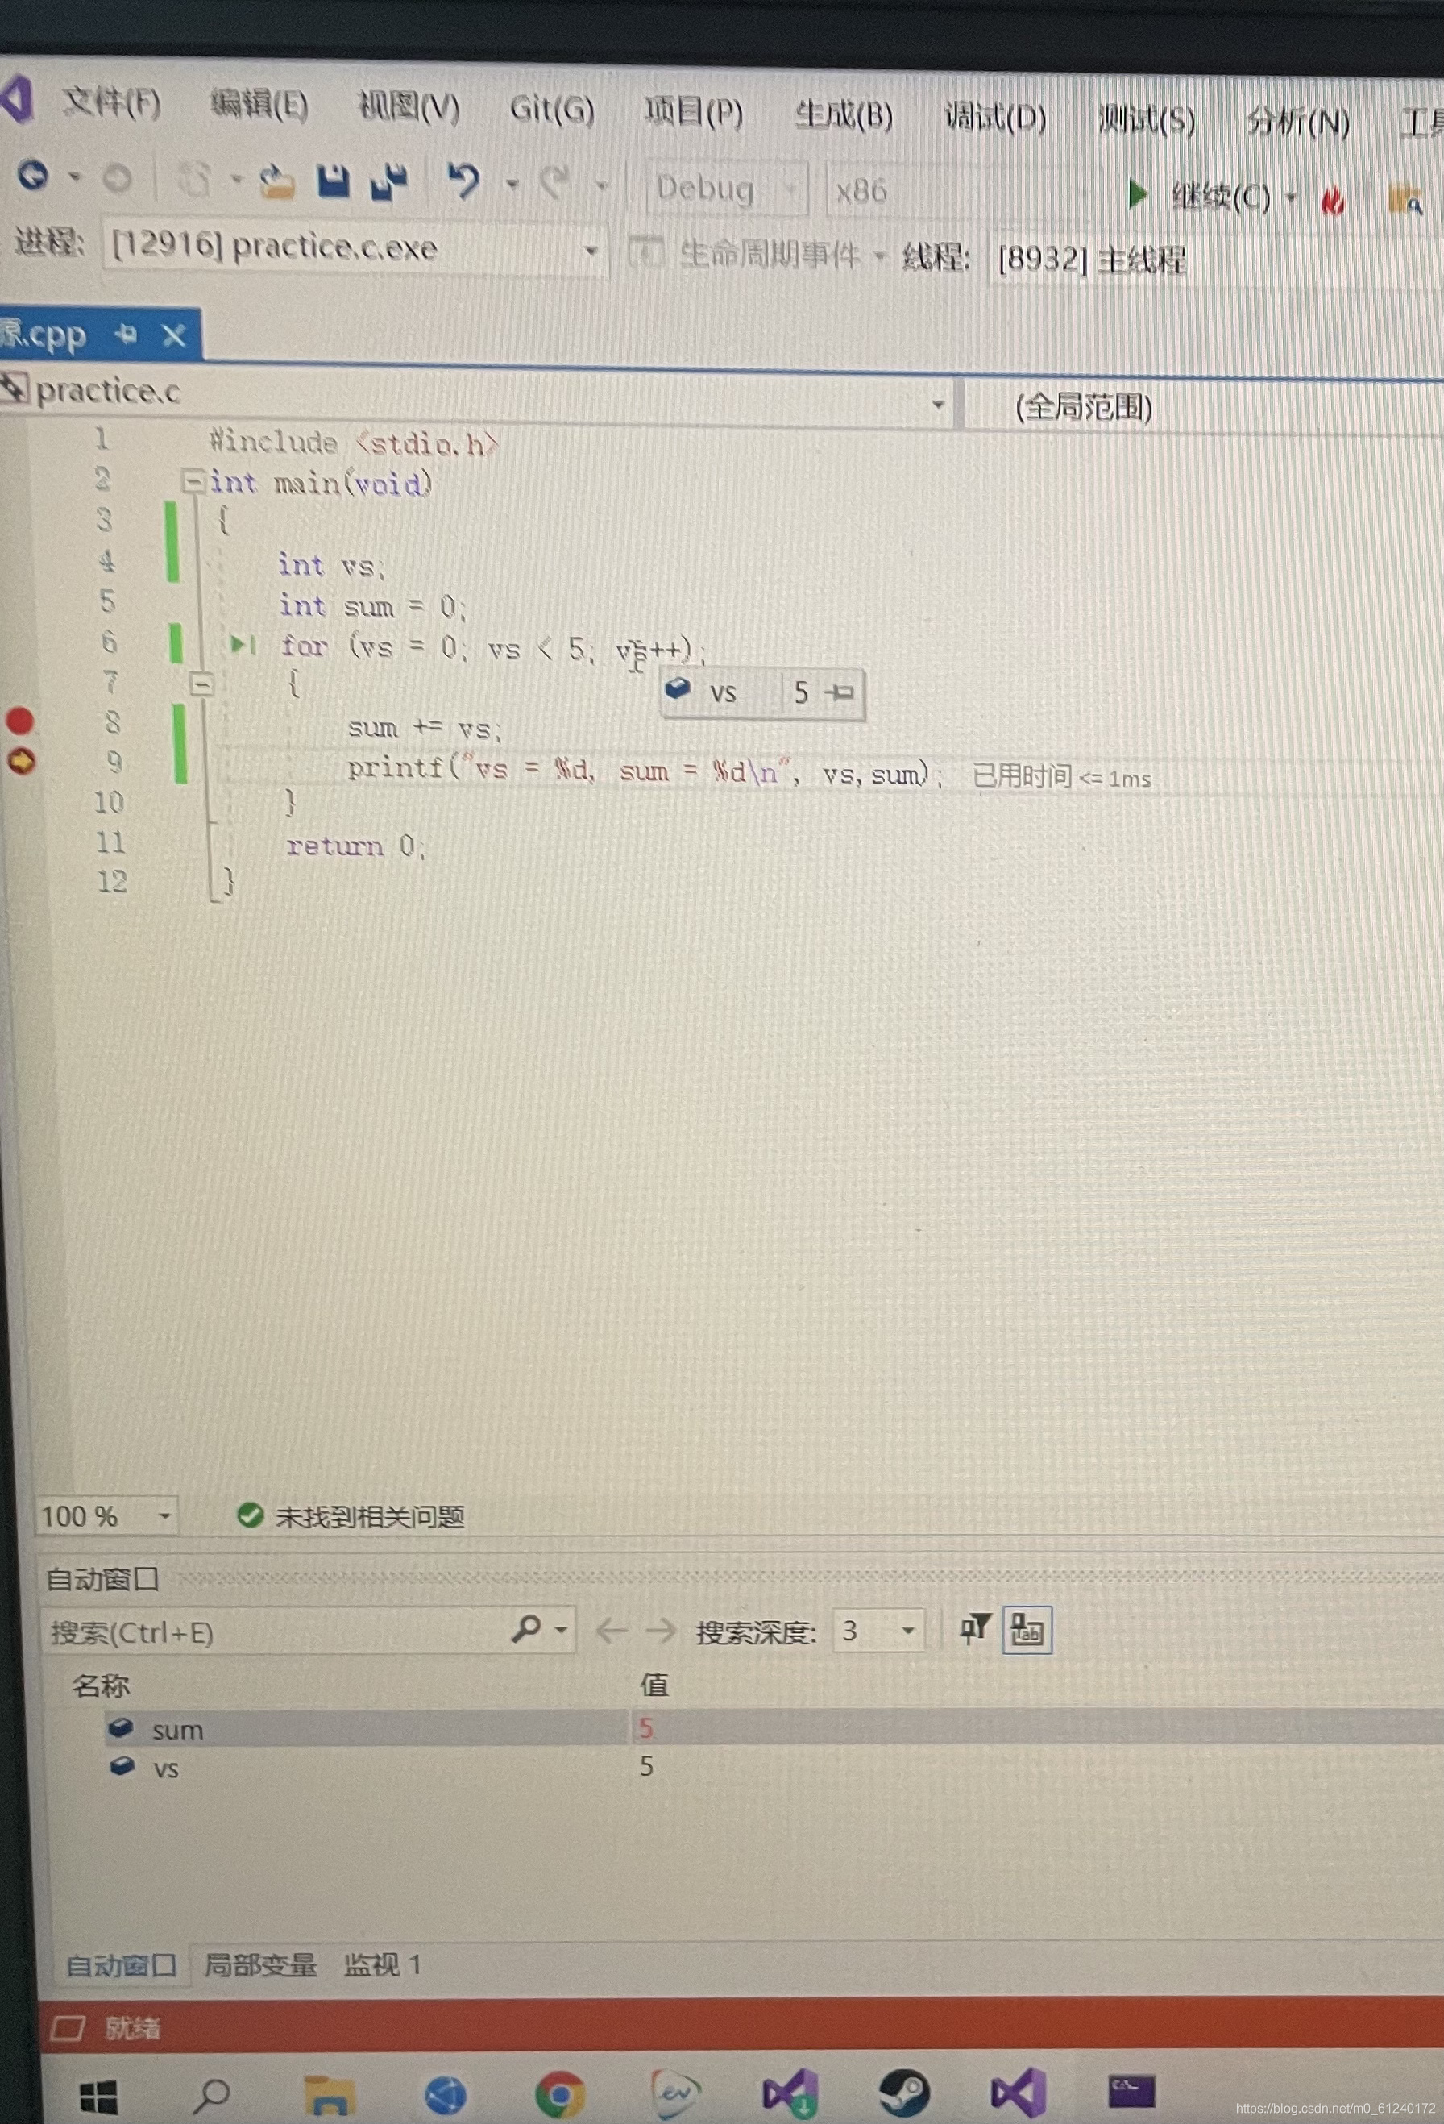Toggle the breakpoint on line 8
The image size is (1444, 2124).
pos(20,721)
